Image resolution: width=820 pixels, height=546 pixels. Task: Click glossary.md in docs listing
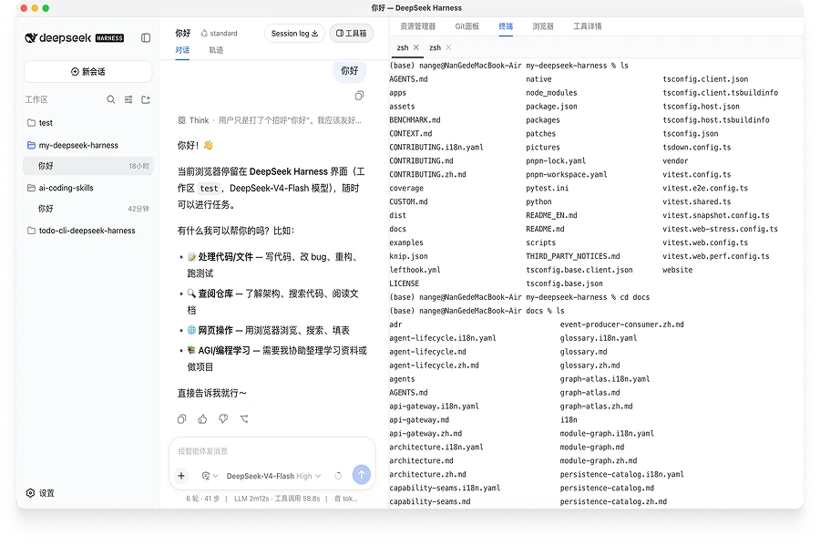point(584,352)
